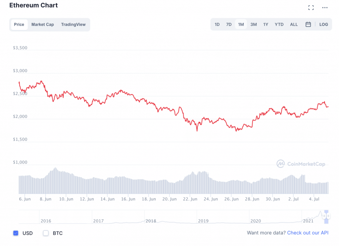Toggle the USD currency checkbox

coord(16,233)
